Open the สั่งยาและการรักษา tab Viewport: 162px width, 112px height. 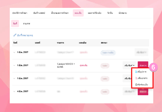coord(60,13)
